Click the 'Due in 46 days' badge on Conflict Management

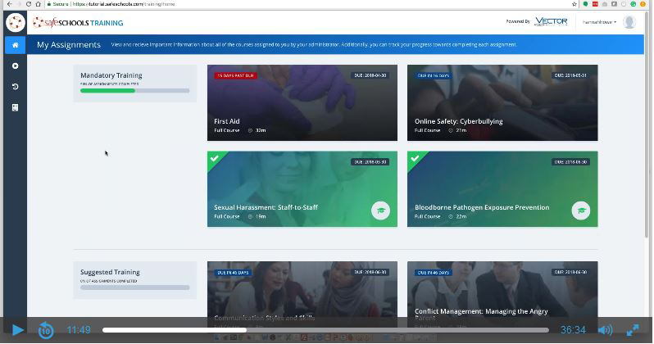(434, 273)
